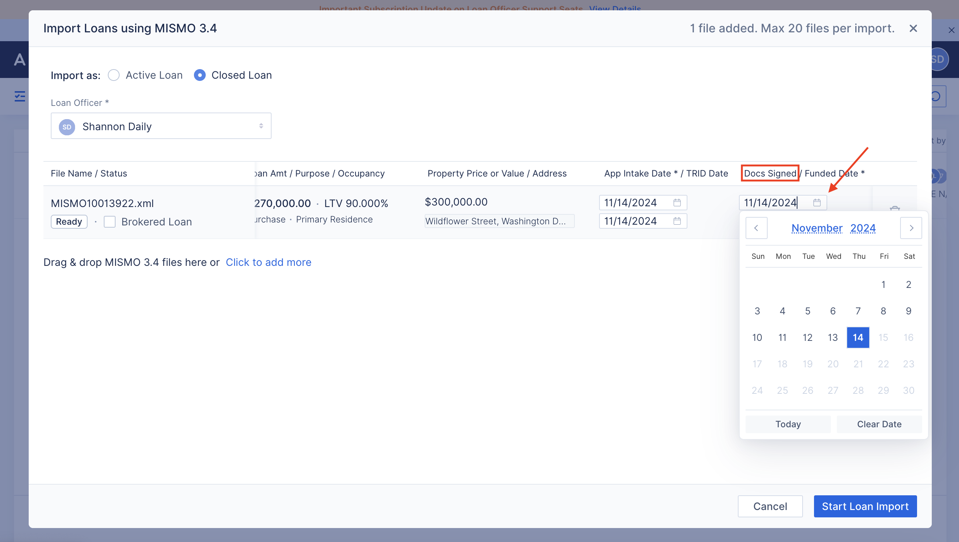Screen dimensions: 959x542
Task: Click calendar icon in Docs Signed field
Action: 816,203
